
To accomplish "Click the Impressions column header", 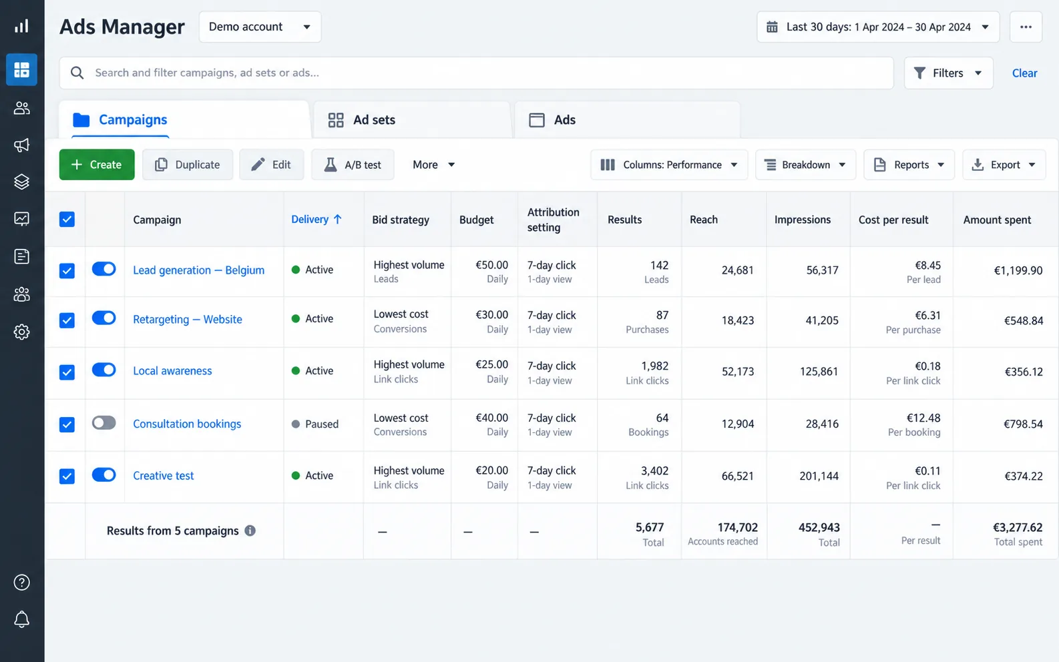I will point(803,220).
